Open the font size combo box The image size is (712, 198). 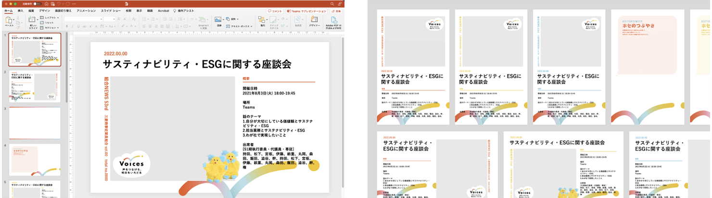pyautogui.click(x=109, y=19)
